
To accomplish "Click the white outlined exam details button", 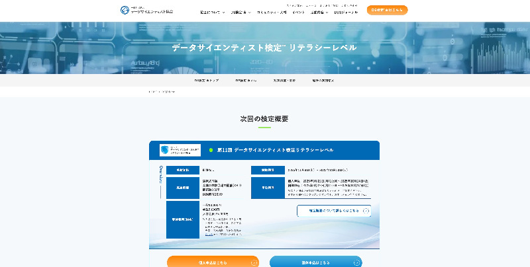I will click(x=334, y=211).
